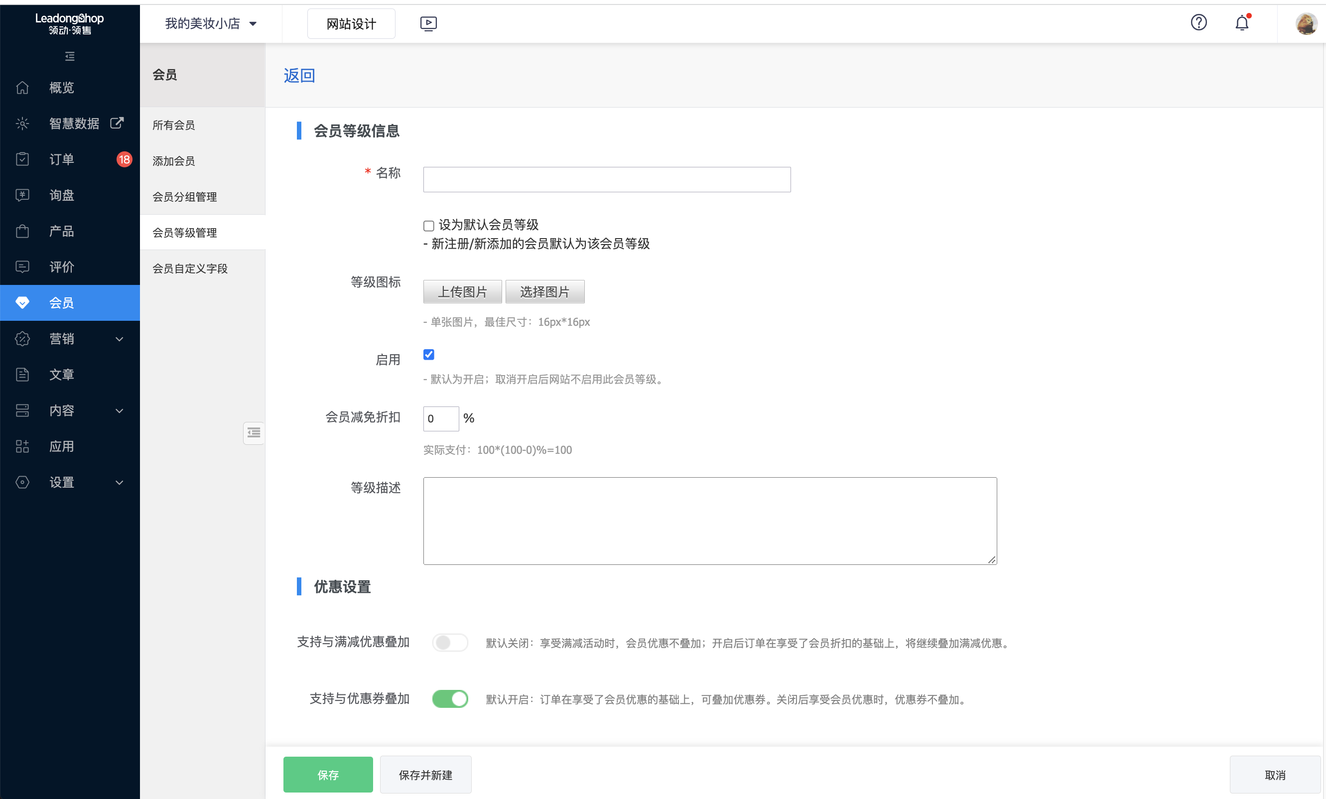Click the 名称 text input field
This screenshot has width=1326, height=799.
[x=607, y=179]
